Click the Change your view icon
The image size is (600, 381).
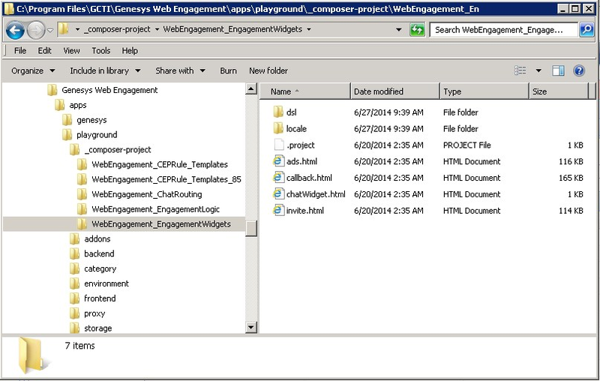[x=520, y=70]
